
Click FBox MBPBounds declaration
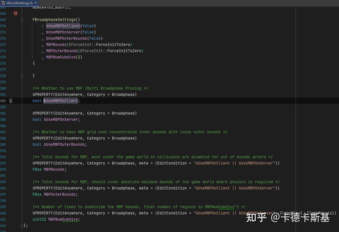tap(50, 169)
